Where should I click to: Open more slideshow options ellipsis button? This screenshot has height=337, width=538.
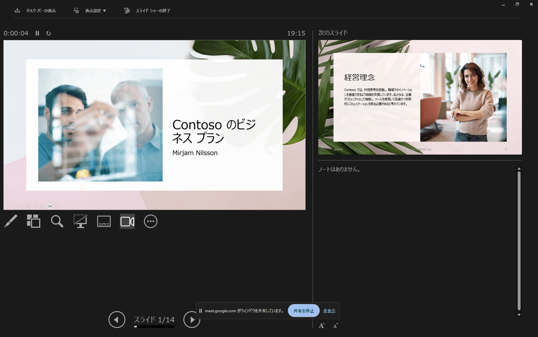[151, 221]
